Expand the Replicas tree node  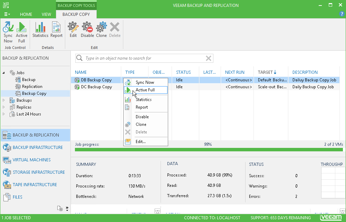tap(3, 107)
